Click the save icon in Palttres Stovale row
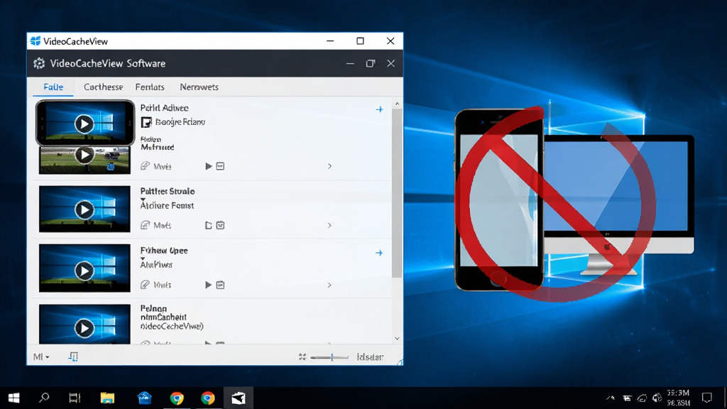 coord(220,225)
